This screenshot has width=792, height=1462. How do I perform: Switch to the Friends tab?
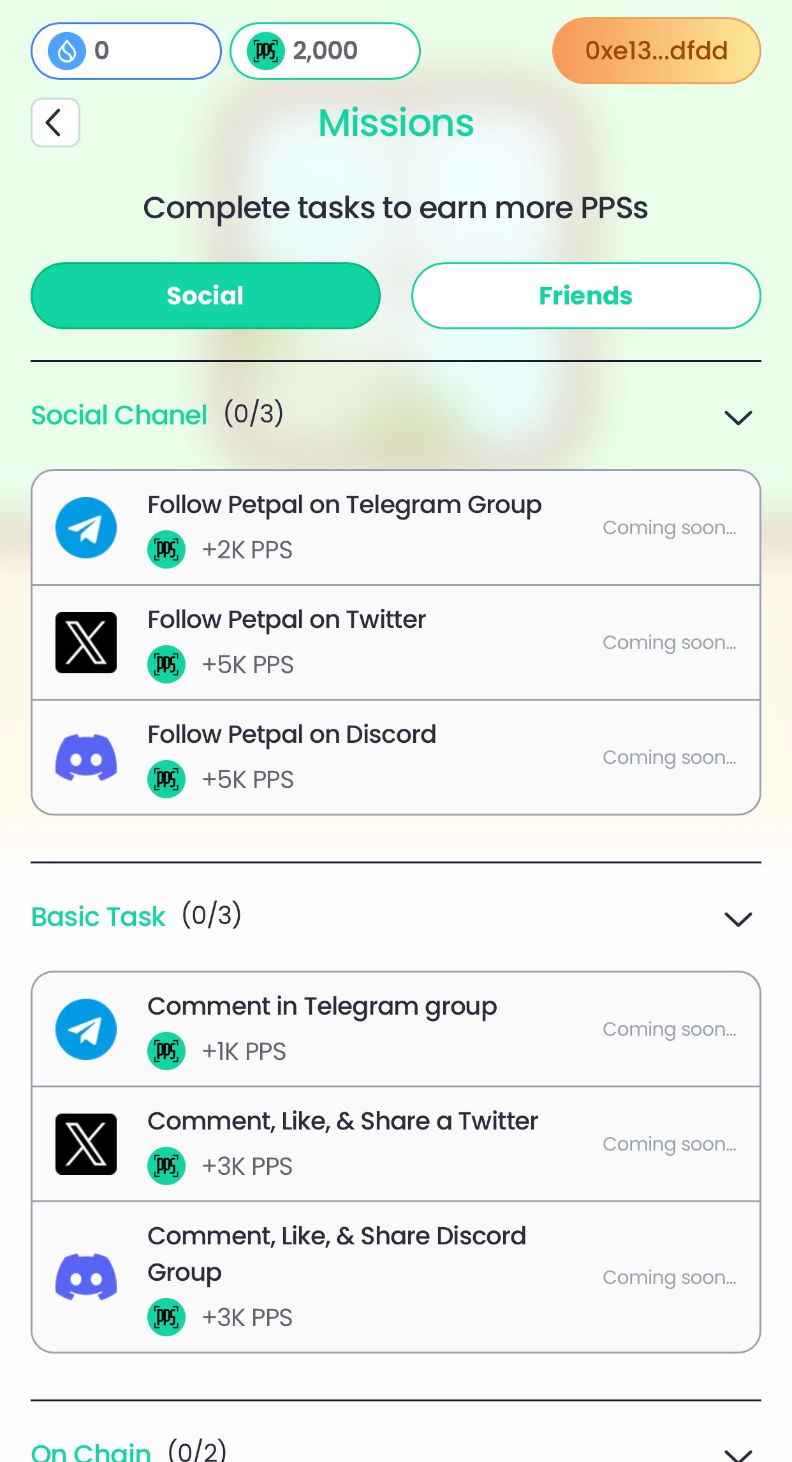pyautogui.click(x=585, y=295)
